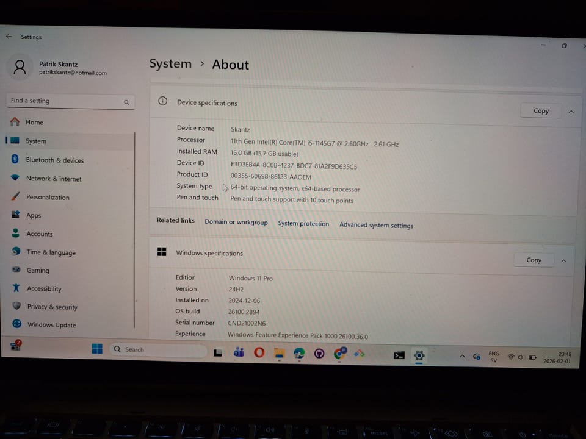Screen dimensions: 586x439
Task: Click the battery tray icon
Action: pyautogui.click(x=532, y=358)
